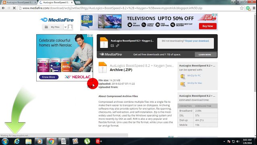
Task: Close the Nerolac ad with X
Action: pyautogui.click(x=91, y=35)
